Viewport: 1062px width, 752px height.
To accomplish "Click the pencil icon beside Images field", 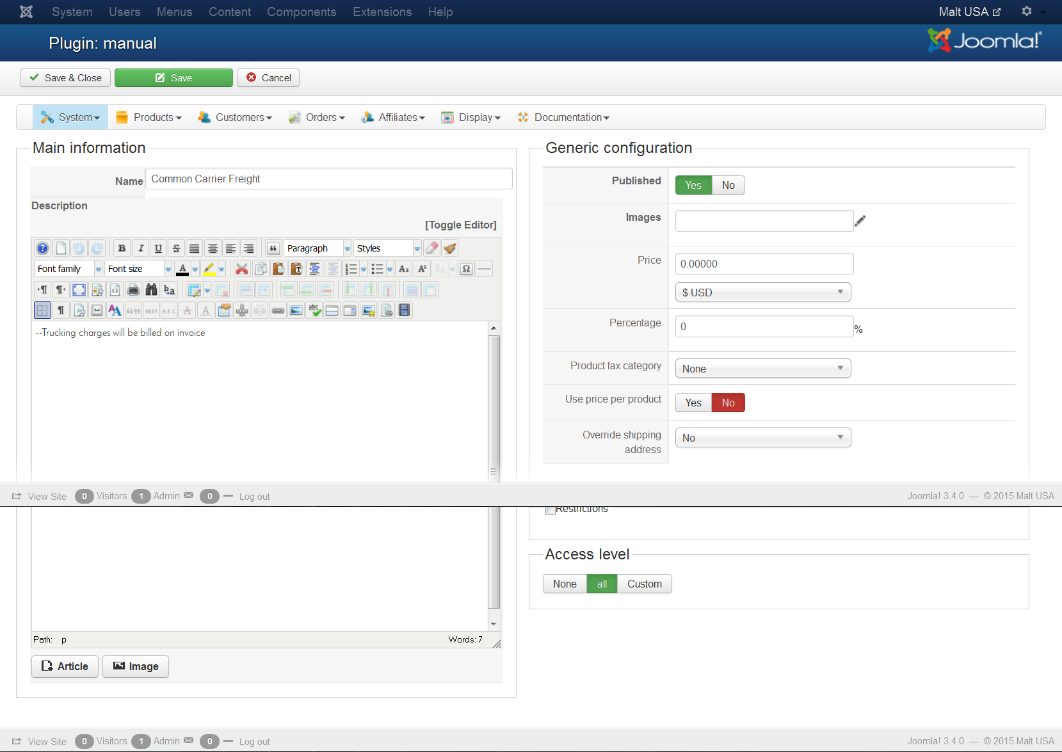I will pos(860,221).
